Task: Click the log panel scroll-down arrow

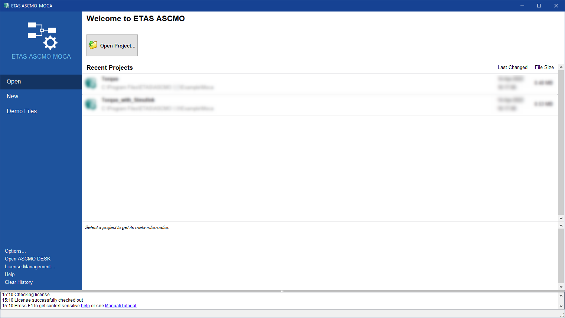Action: pos(561,306)
